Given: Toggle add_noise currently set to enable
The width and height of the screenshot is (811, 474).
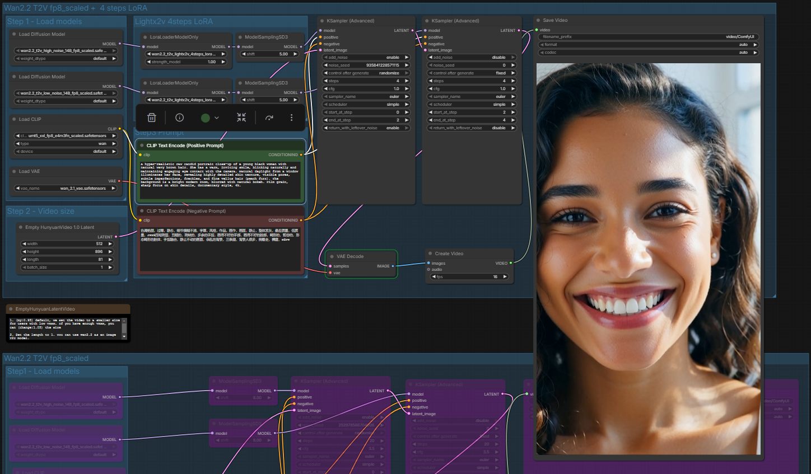Looking at the screenshot, I should pyautogui.click(x=366, y=57).
